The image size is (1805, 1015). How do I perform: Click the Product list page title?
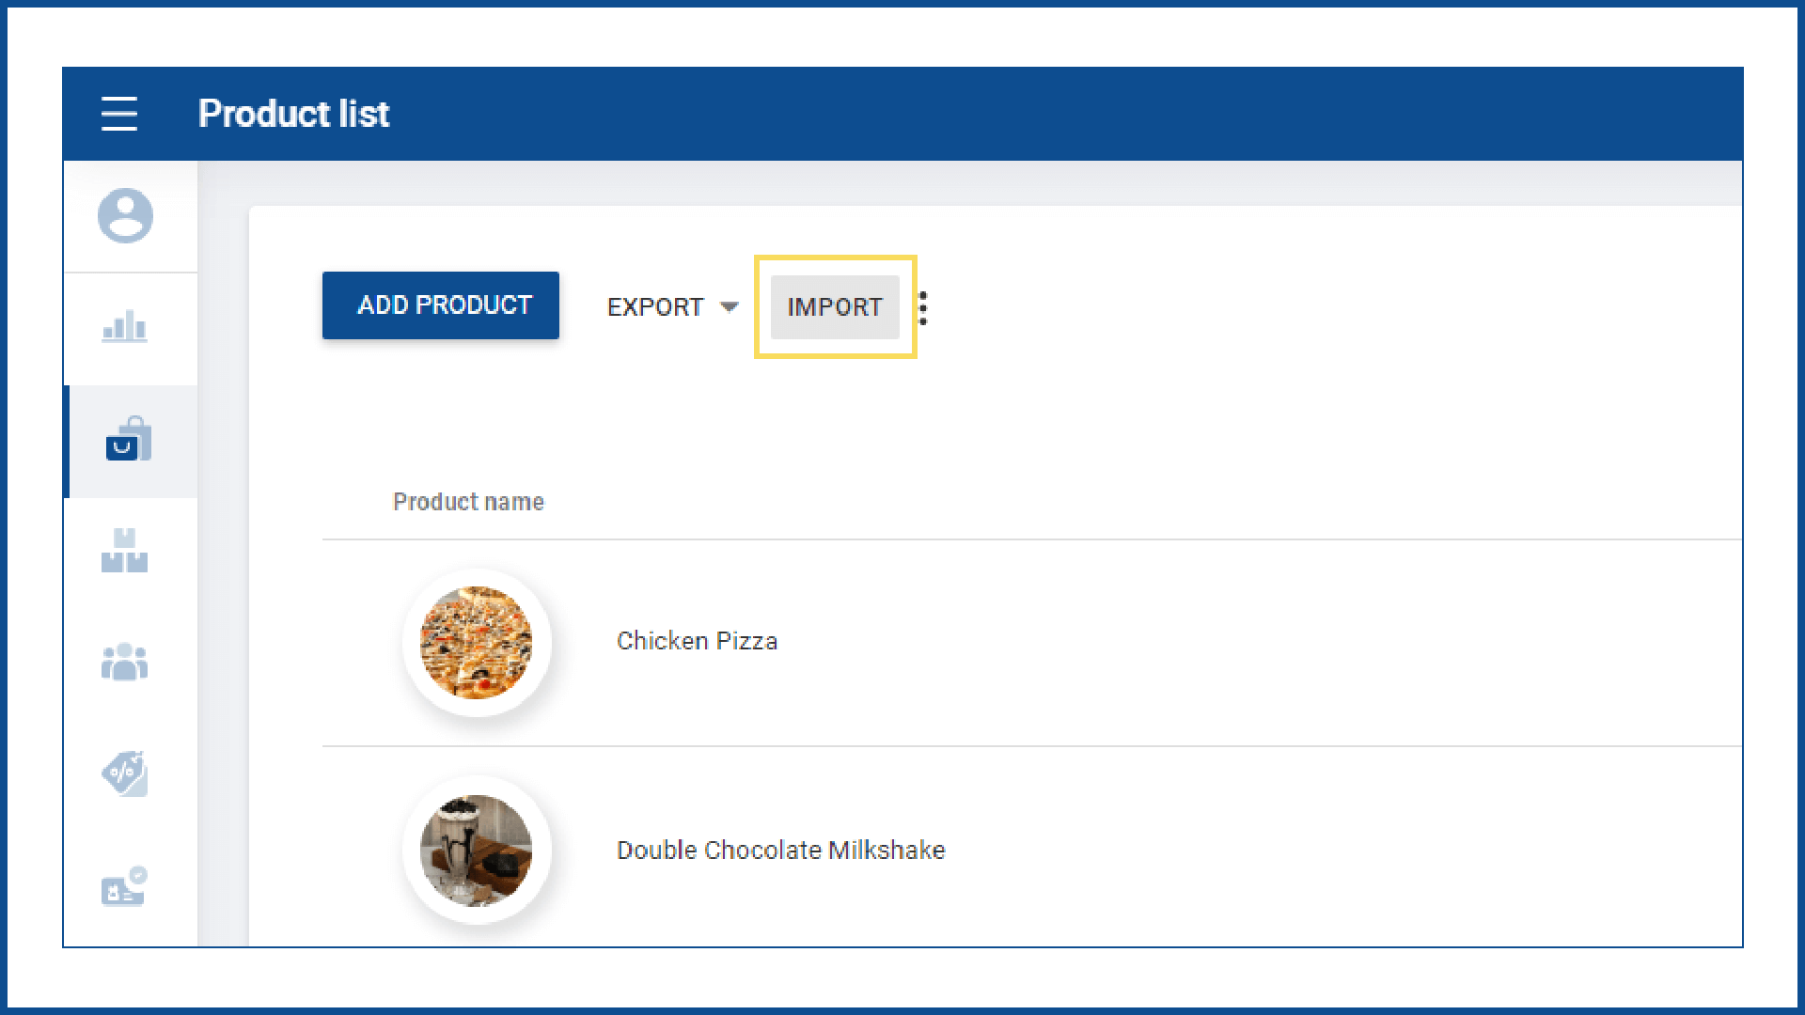tap(293, 114)
